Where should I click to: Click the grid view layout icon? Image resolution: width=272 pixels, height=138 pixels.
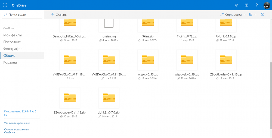click(x=251, y=14)
